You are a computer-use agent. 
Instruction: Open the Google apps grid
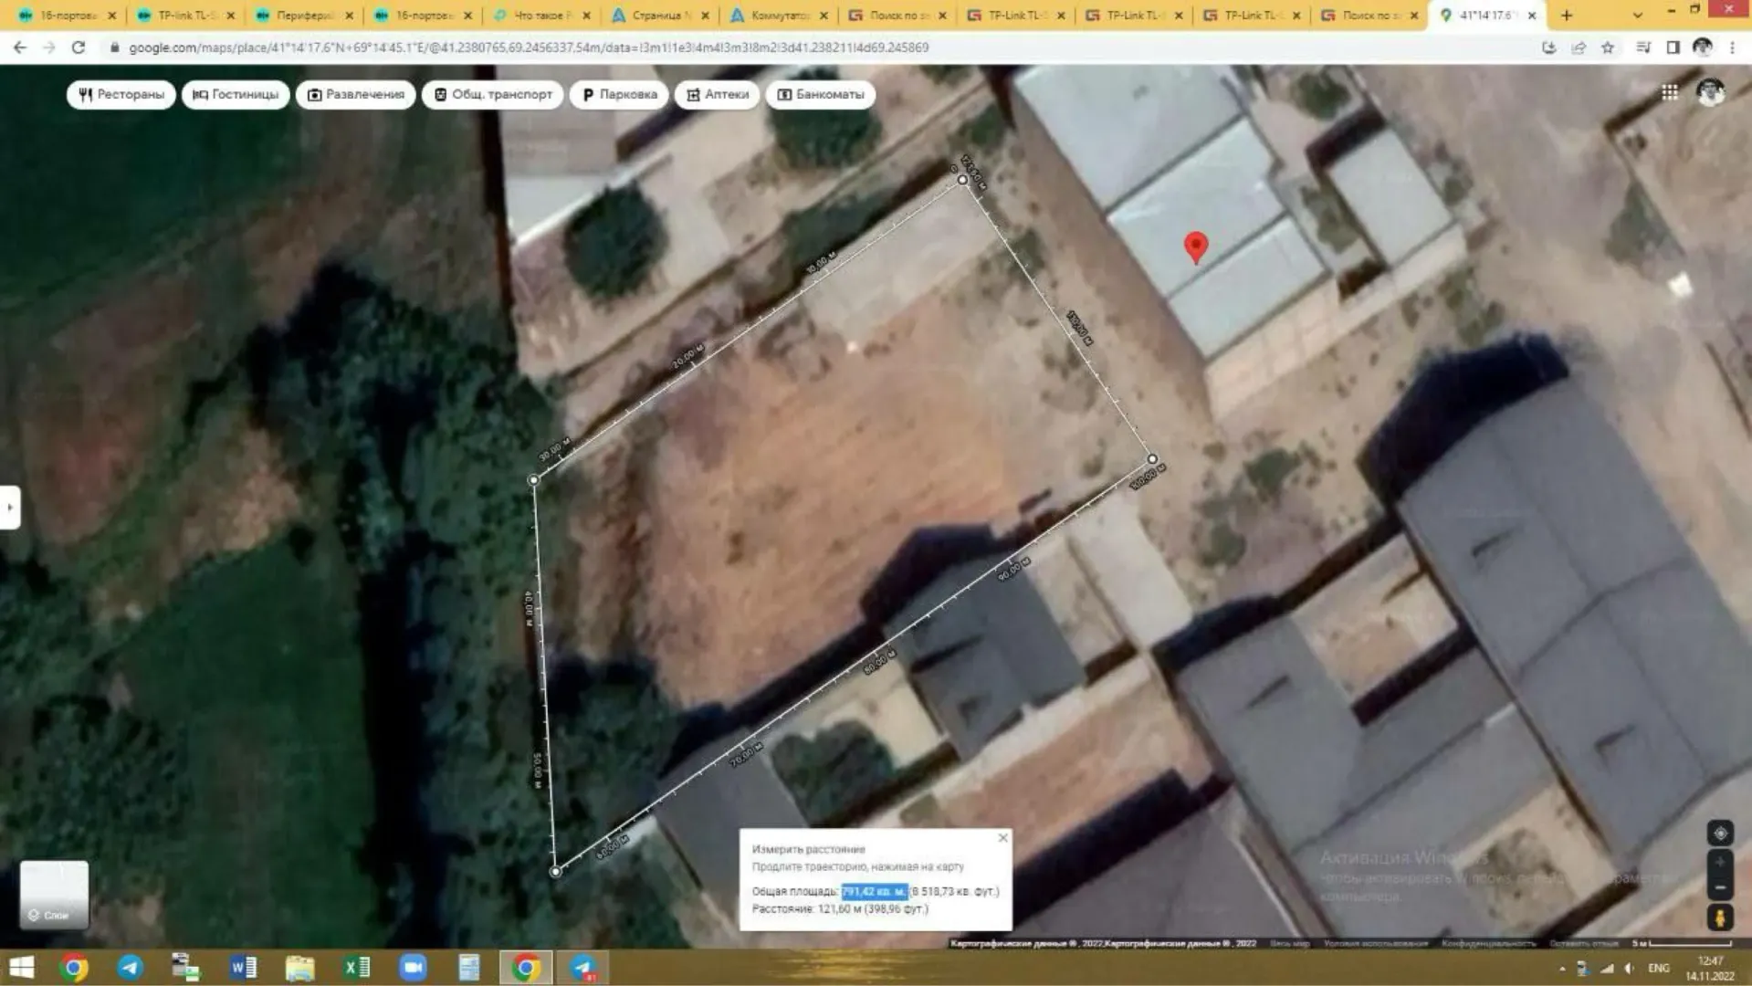[x=1669, y=92]
